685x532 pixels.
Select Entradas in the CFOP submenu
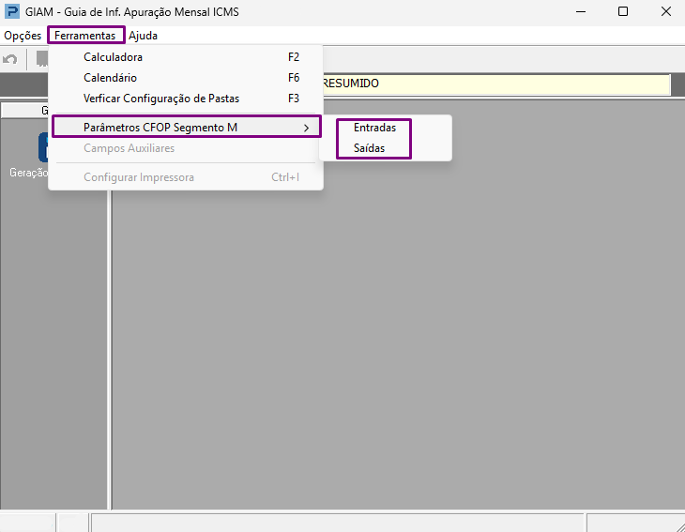tap(374, 128)
